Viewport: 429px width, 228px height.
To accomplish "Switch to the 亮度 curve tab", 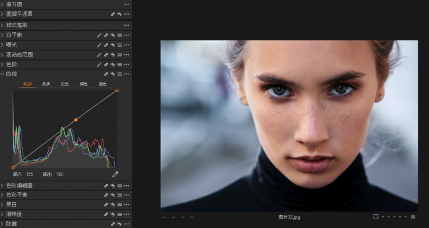I will (46, 84).
